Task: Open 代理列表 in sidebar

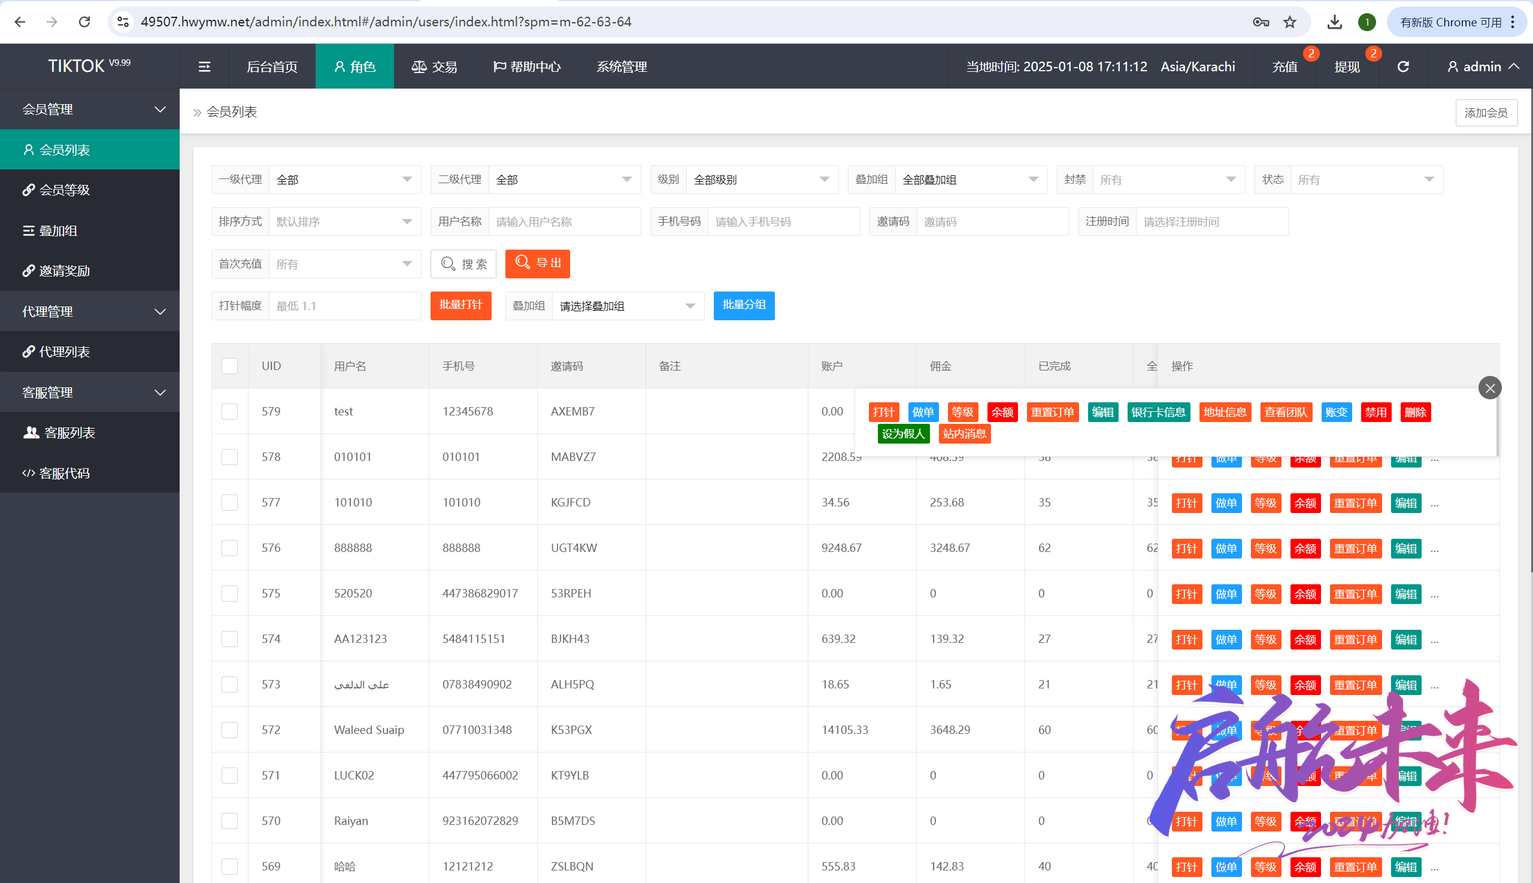Action: [90, 352]
